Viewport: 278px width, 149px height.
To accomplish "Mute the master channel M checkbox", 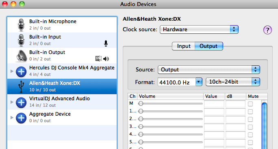I will coord(250,104).
